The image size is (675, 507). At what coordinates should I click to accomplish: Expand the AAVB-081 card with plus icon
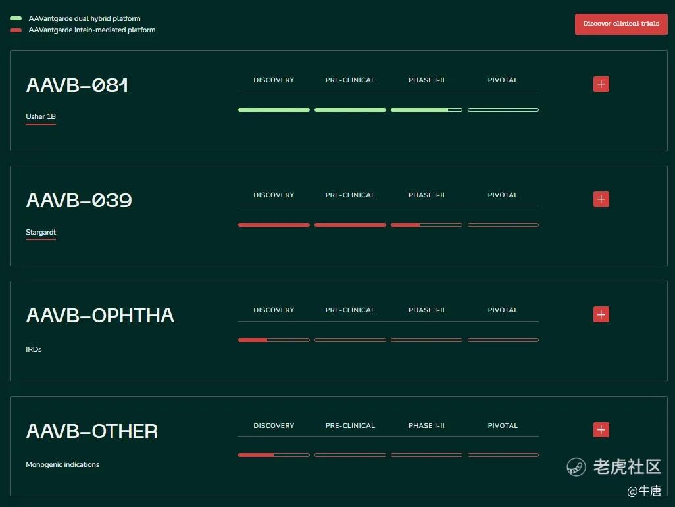601,84
